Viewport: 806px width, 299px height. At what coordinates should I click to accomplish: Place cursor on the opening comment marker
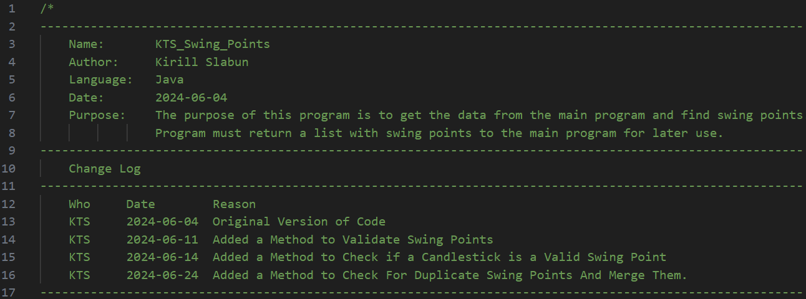tap(47, 9)
